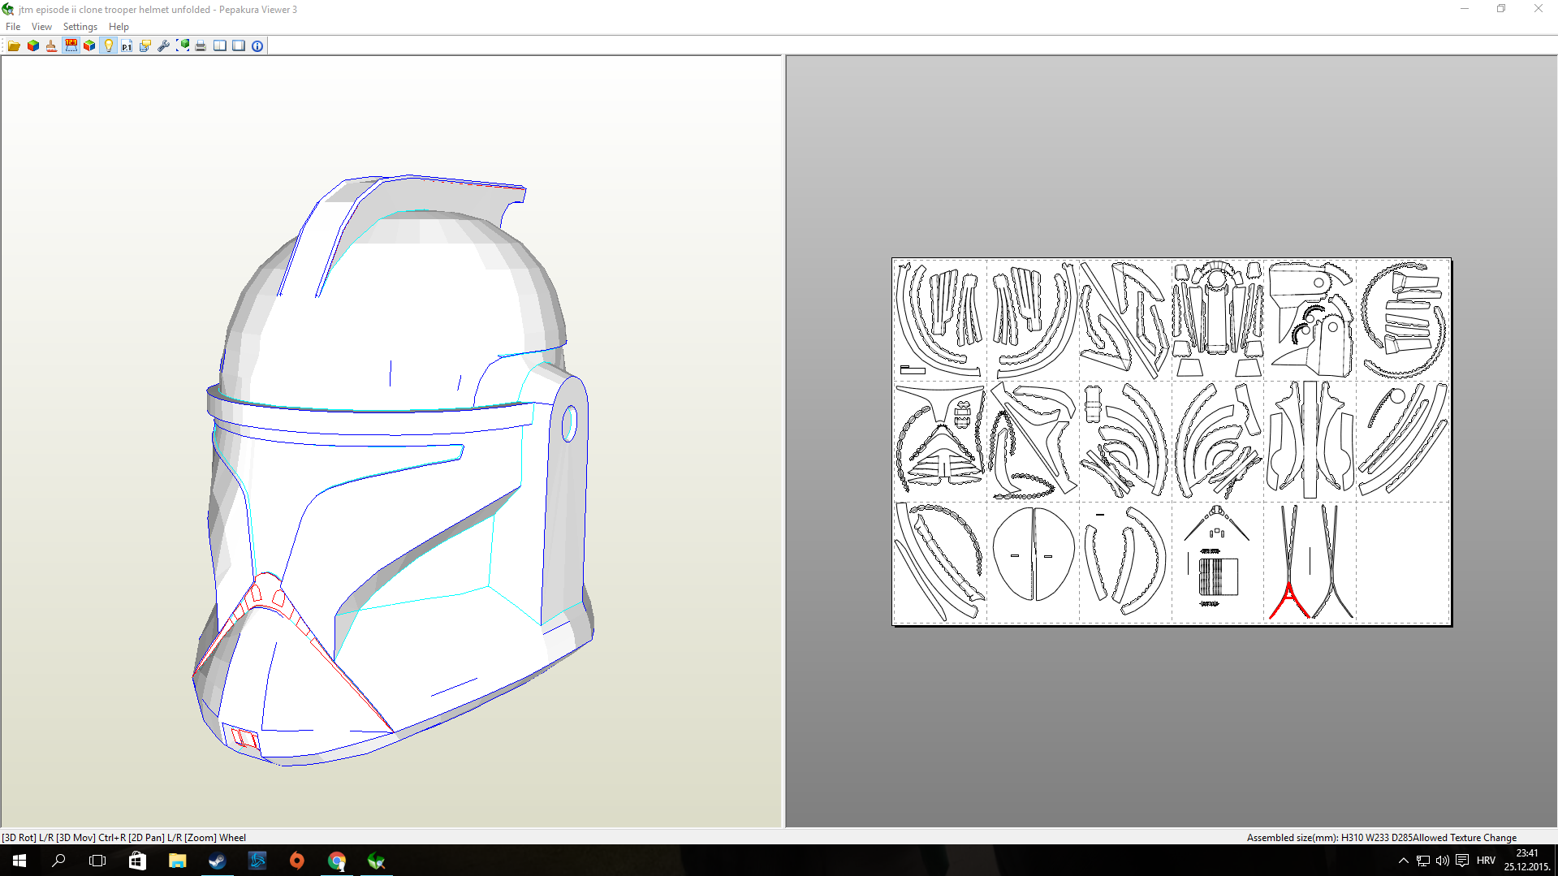Screen dimensions: 1558x876
Task: Click the Windows Start button
Action: pos(19,861)
